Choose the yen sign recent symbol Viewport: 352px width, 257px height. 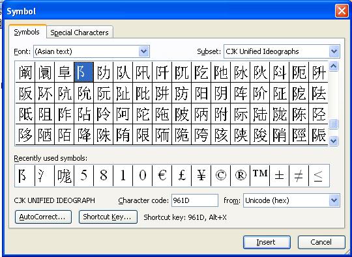coord(201,176)
